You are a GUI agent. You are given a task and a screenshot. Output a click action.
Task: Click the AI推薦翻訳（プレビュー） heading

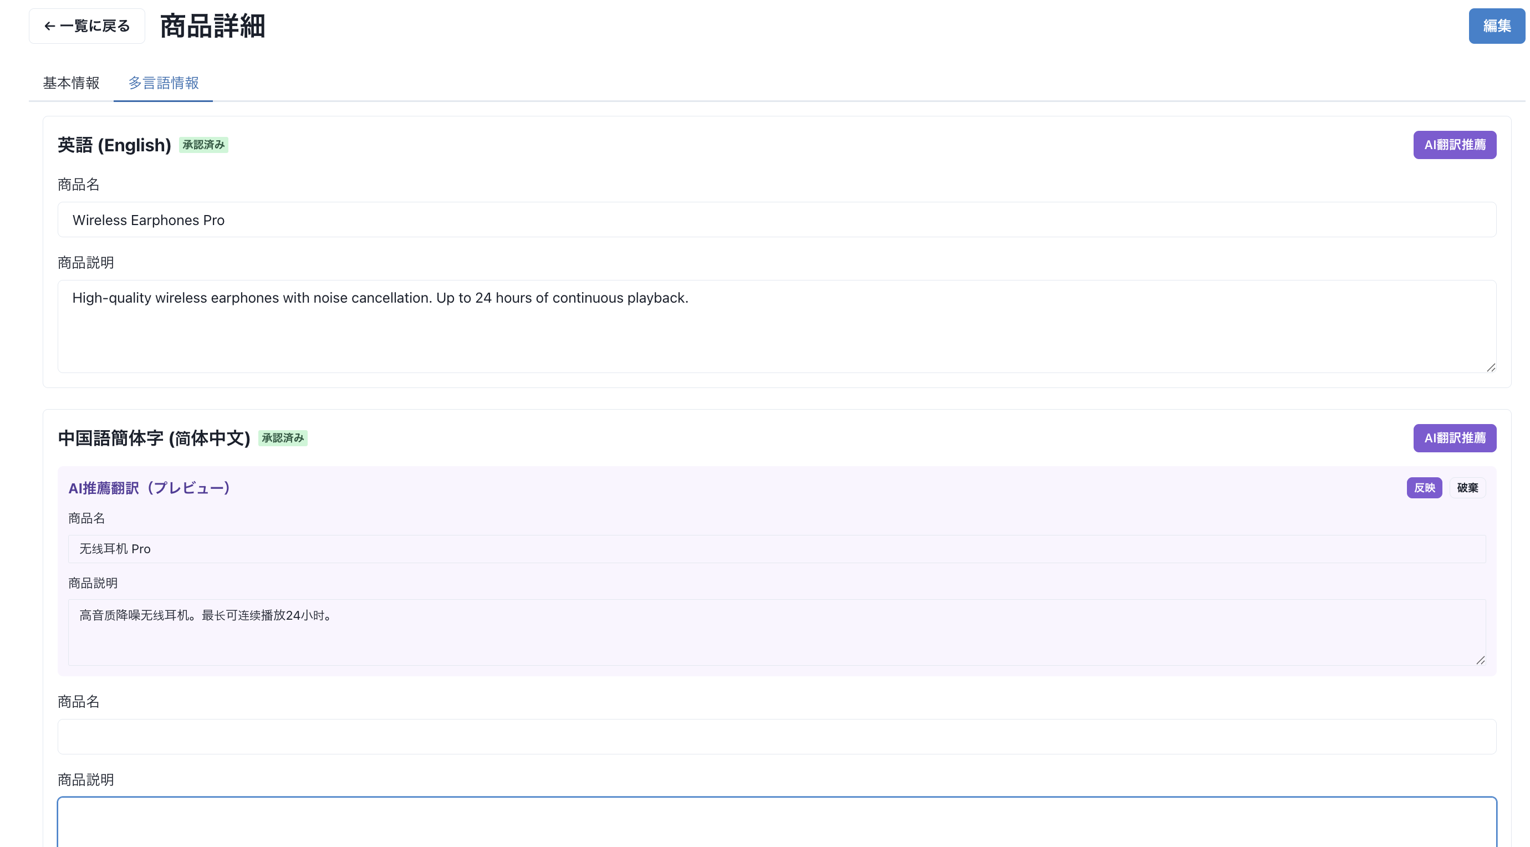149,488
